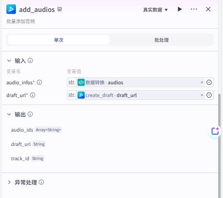Switch to the 单次 tab

pos(58,40)
